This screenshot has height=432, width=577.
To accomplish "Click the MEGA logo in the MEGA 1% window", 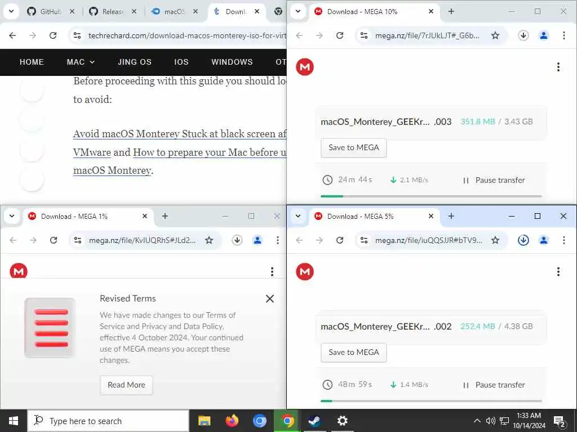I will [19, 271].
